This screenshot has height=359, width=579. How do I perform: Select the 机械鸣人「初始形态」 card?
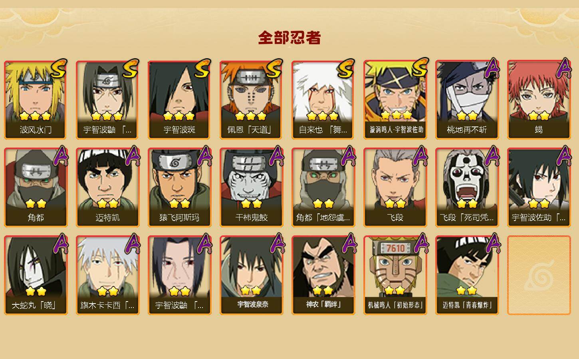click(395, 275)
